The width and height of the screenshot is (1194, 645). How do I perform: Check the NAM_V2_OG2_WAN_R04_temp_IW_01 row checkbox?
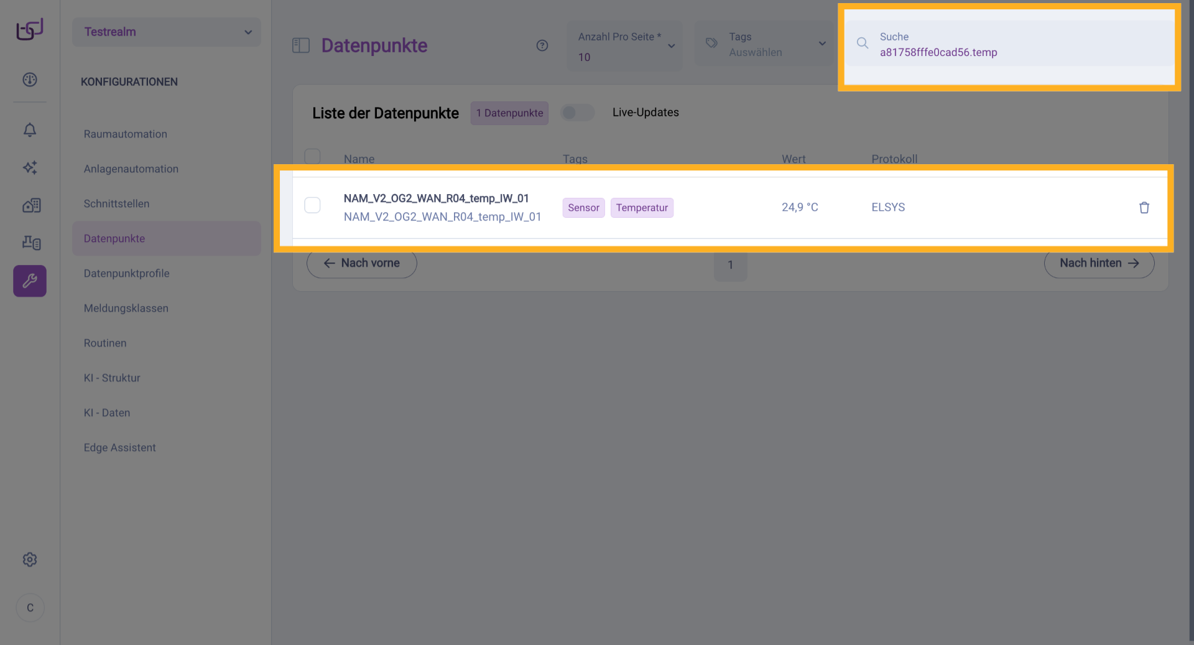(x=312, y=205)
